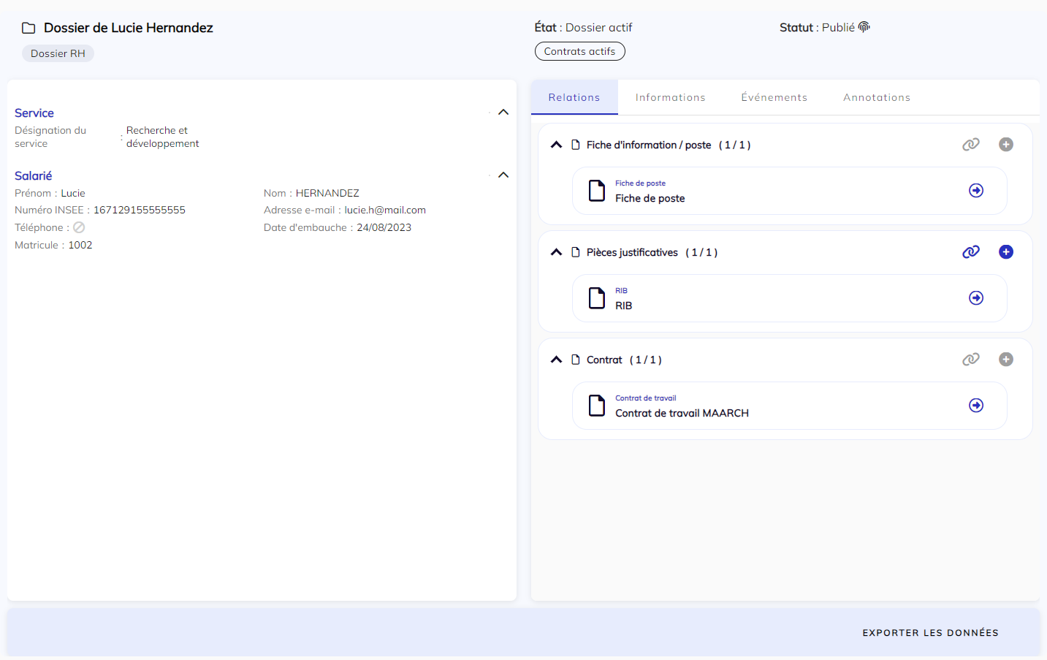Screen dimensions: 1047x660
Task: Click the document icon of Fiche de poste card
Action: click(x=597, y=191)
